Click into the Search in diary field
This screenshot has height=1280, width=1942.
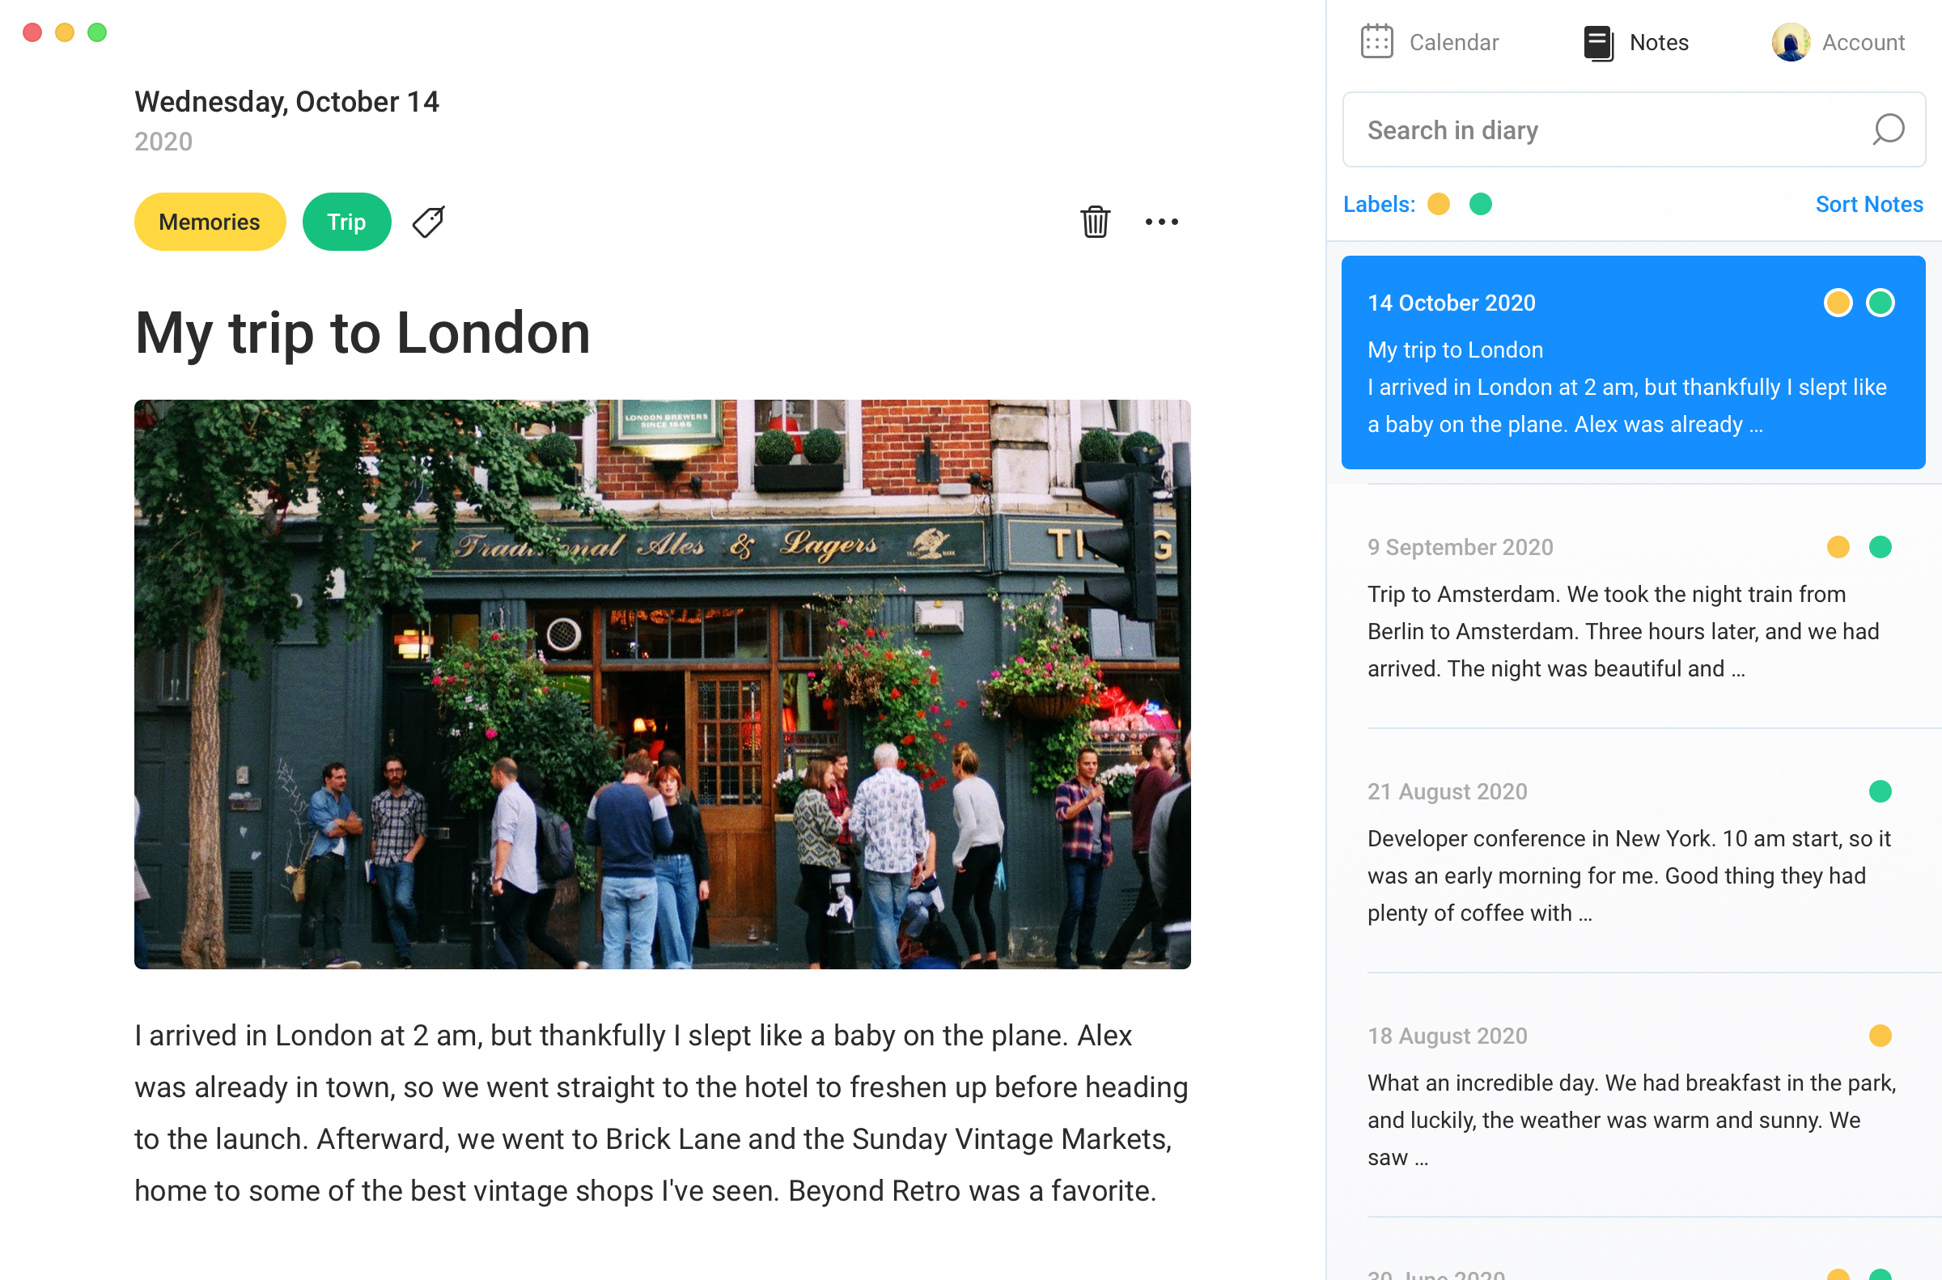click(x=1600, y=129)
